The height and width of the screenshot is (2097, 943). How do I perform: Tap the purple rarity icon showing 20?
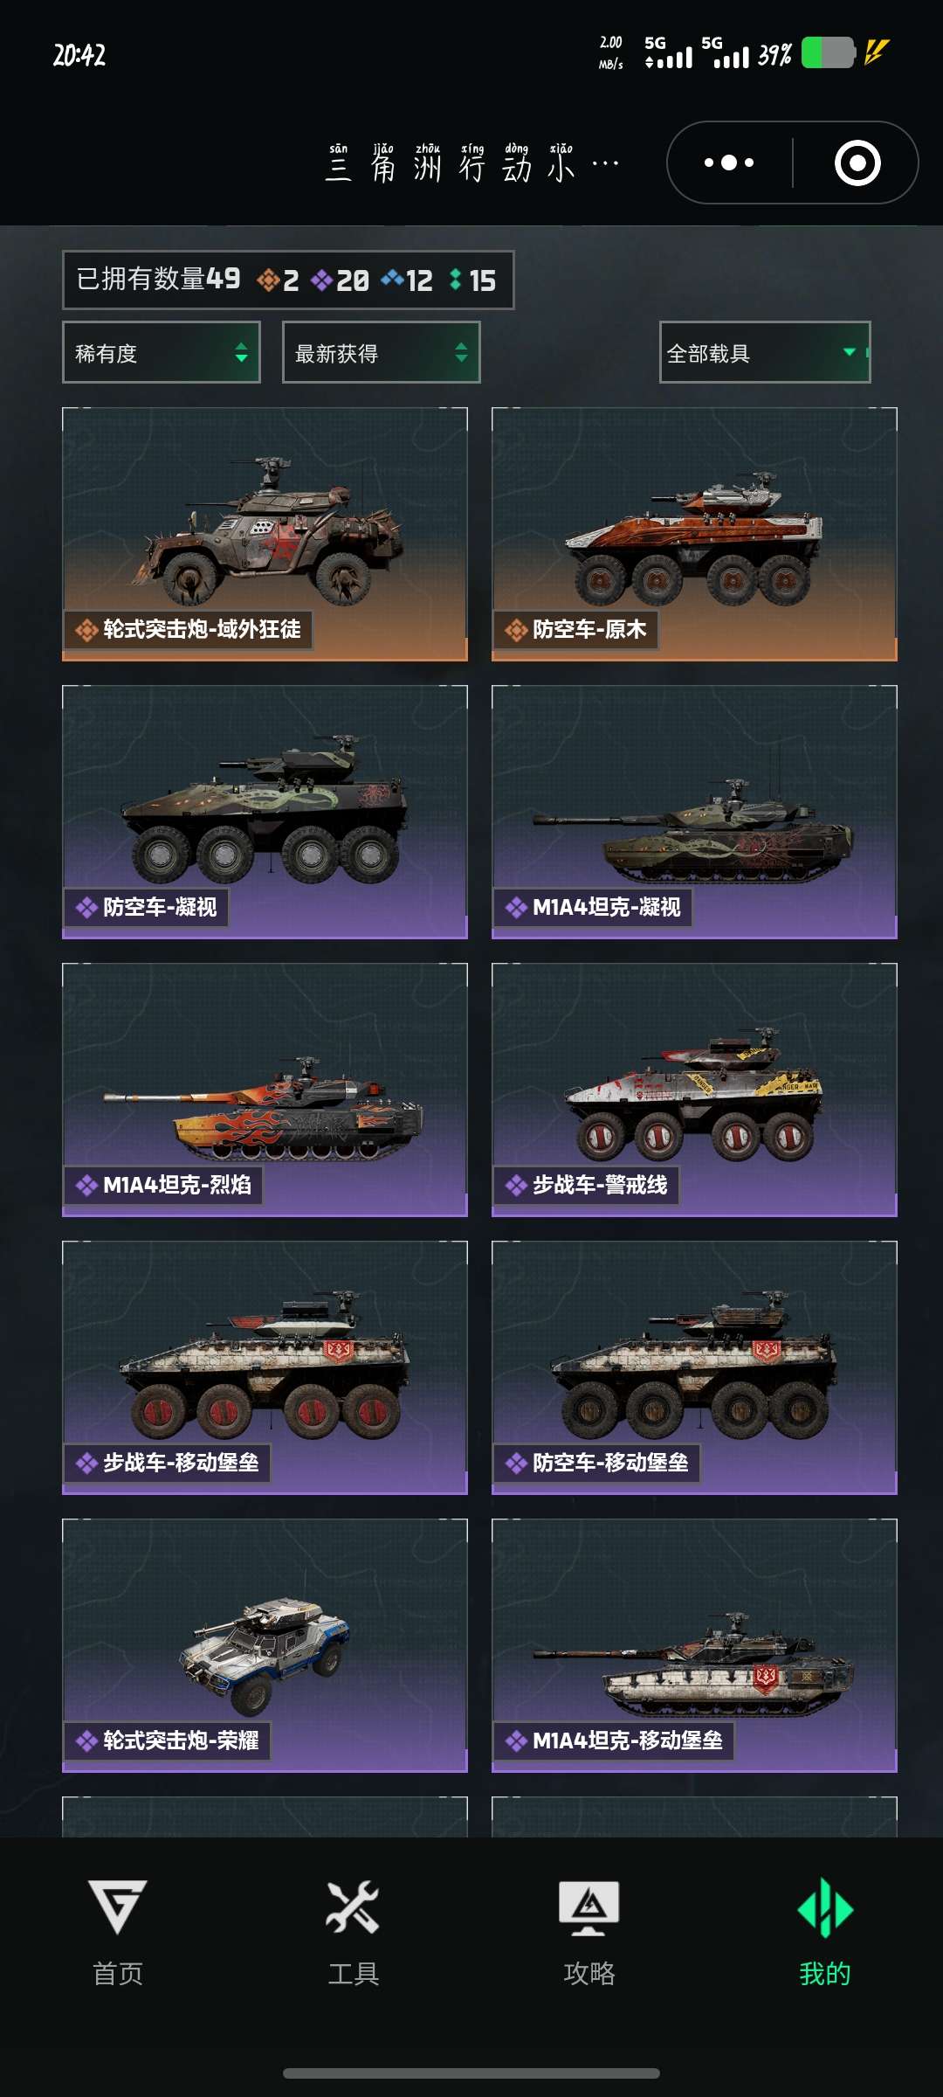[x=322, y=280]
